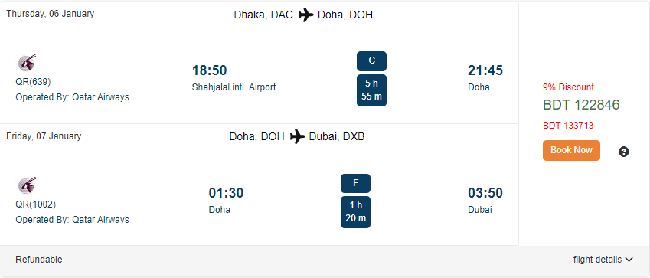Open the help question mark icon
The image size is (650, 278).
click(x=623, y=152)
